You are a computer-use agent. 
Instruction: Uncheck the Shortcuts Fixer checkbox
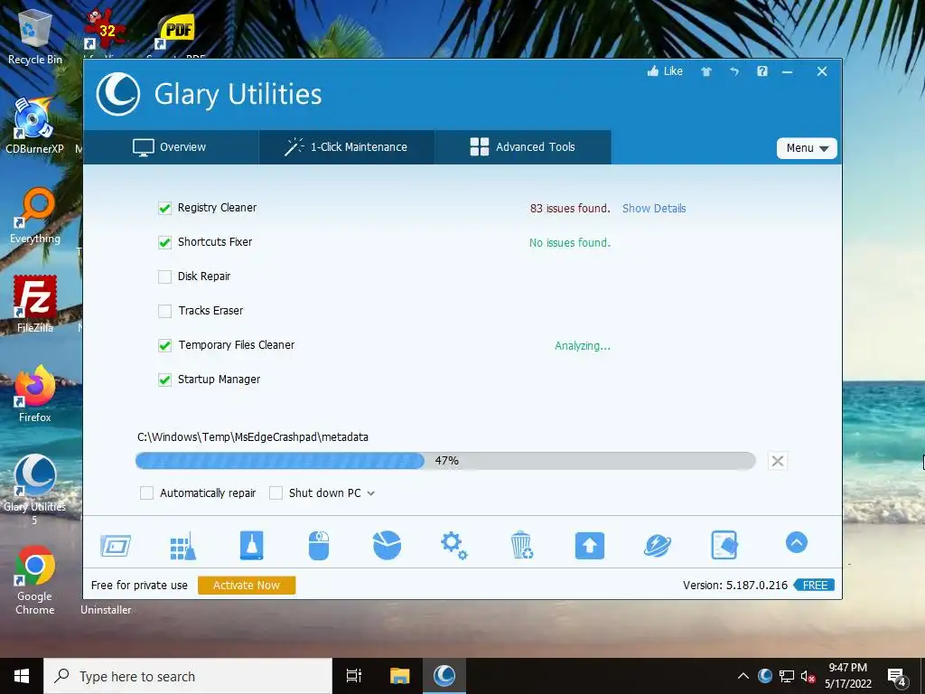[164, 242]
